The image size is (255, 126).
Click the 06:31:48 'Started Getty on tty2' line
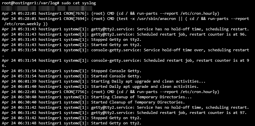click(72, 123)
